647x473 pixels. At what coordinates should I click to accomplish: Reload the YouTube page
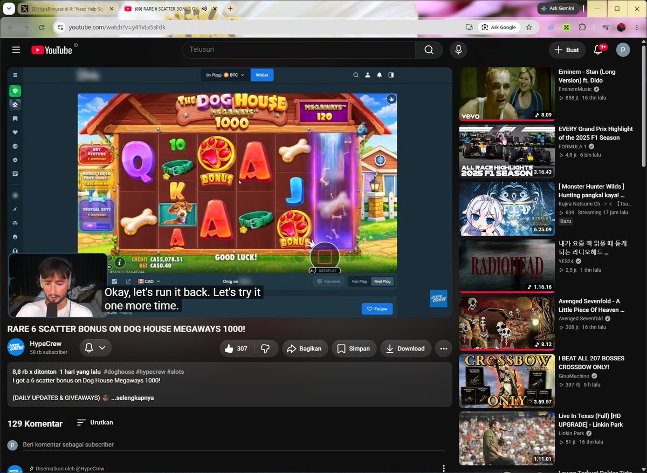pyautogui.click(x=42, y=27)
